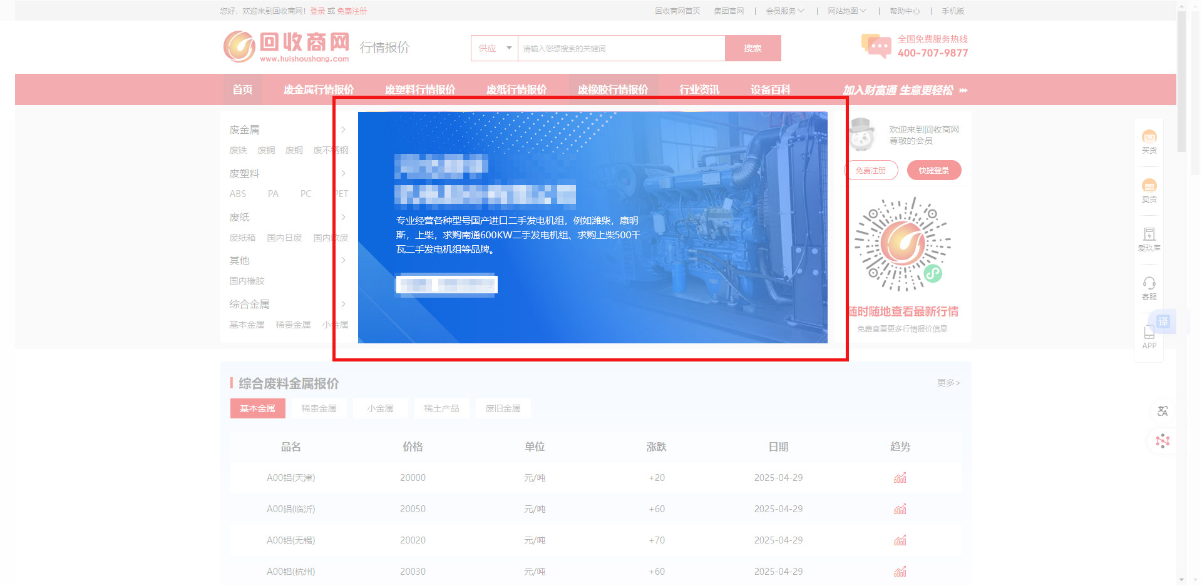Viewport: 1202px width, 586px height.
Task: Click the 快捷登录 button
Action: (934, 170)
